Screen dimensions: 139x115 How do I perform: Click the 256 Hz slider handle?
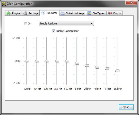[57, 61]
